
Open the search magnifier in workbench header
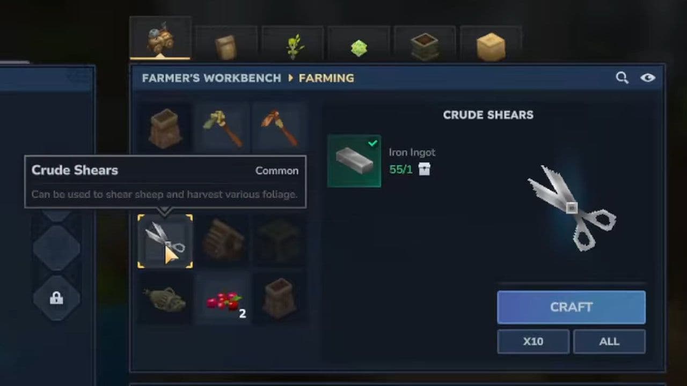pos(622,78)
